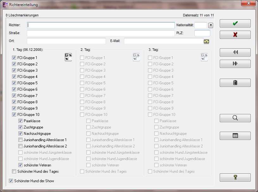The width and height of the screenshot is (258, 192).
Task: Toggle all checkboxes for 2. Tag
Action: click(x=136, y=57)
